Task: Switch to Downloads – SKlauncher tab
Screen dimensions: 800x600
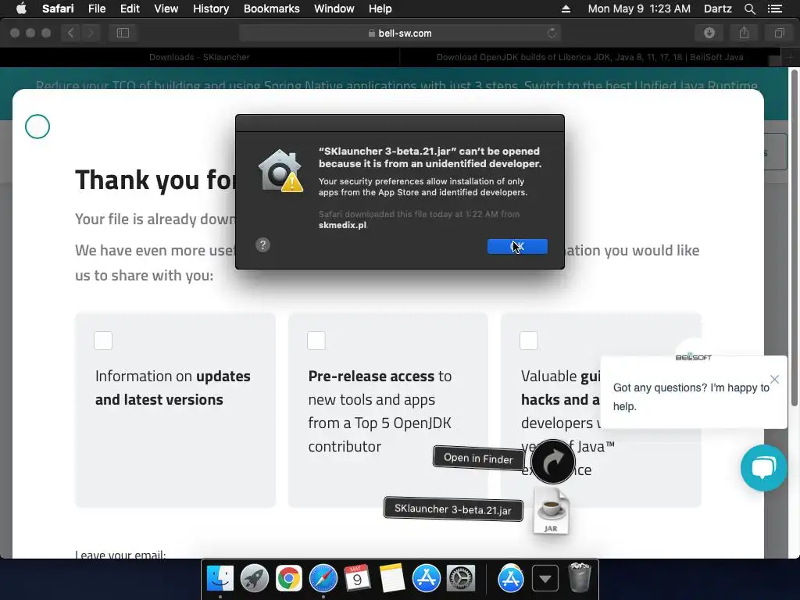Action: pyautogui.click(x=199, y=57)
